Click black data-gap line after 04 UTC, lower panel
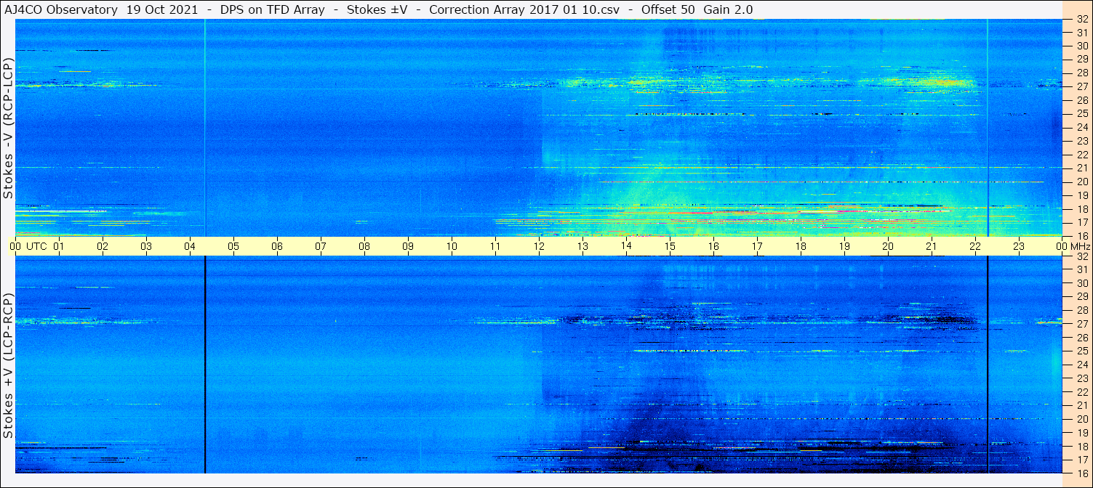Image resolution: width=1093 pixels, height=488 pixels. point(205,365)
